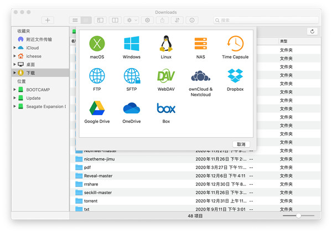Select the NAS storage option
The image size is (332, 233).
(200, 44)
